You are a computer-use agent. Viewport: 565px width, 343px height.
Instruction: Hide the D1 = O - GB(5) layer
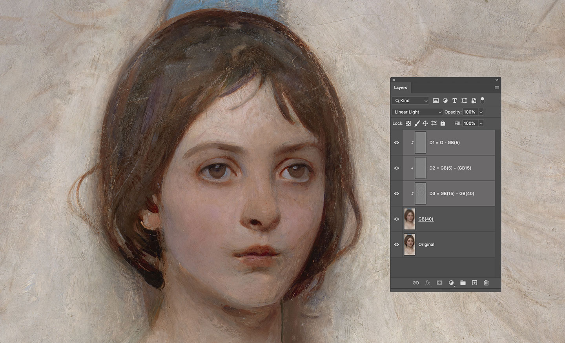[x=396, y=143]
